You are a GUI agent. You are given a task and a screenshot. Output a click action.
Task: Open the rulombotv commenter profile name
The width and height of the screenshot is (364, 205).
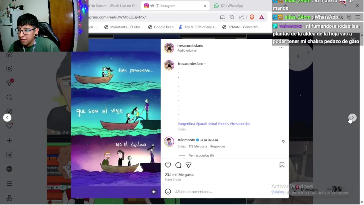[x=186, y=140]
